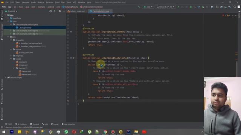Open the Android view selector dropdown
This screenshot has width=241, height=135.
tap(11, 11)
